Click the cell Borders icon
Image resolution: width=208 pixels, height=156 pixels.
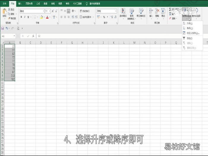click(x=35, y=17)
